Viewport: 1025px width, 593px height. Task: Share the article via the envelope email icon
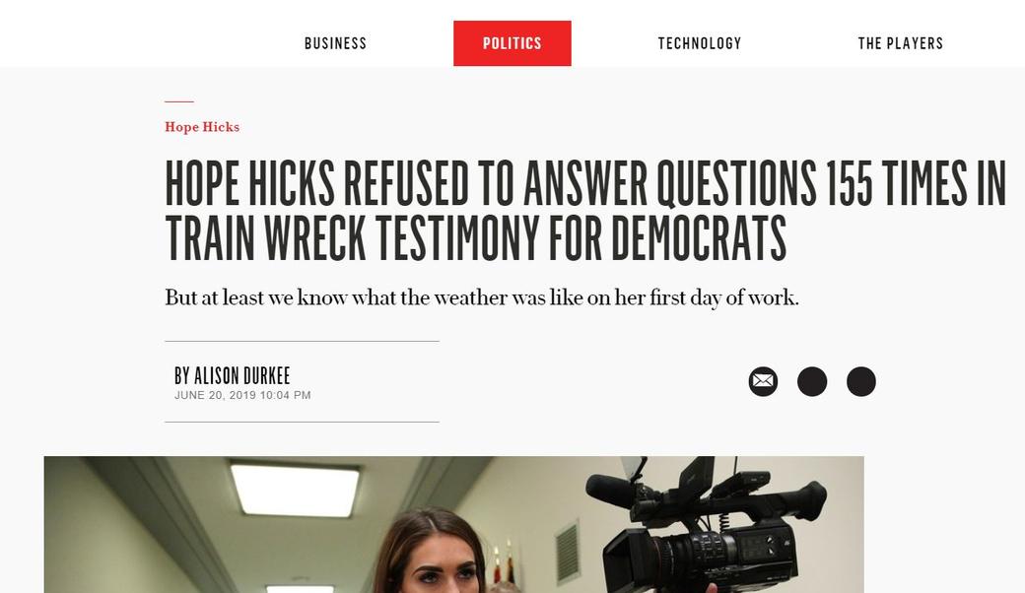point(763,381)
